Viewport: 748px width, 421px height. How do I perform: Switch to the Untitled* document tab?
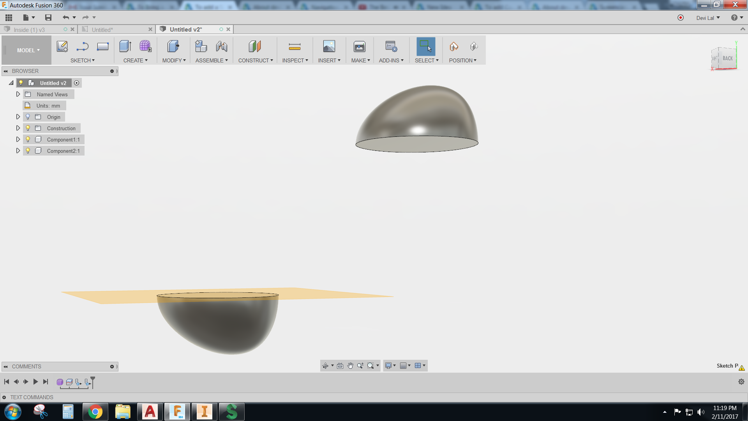[103, 29]
